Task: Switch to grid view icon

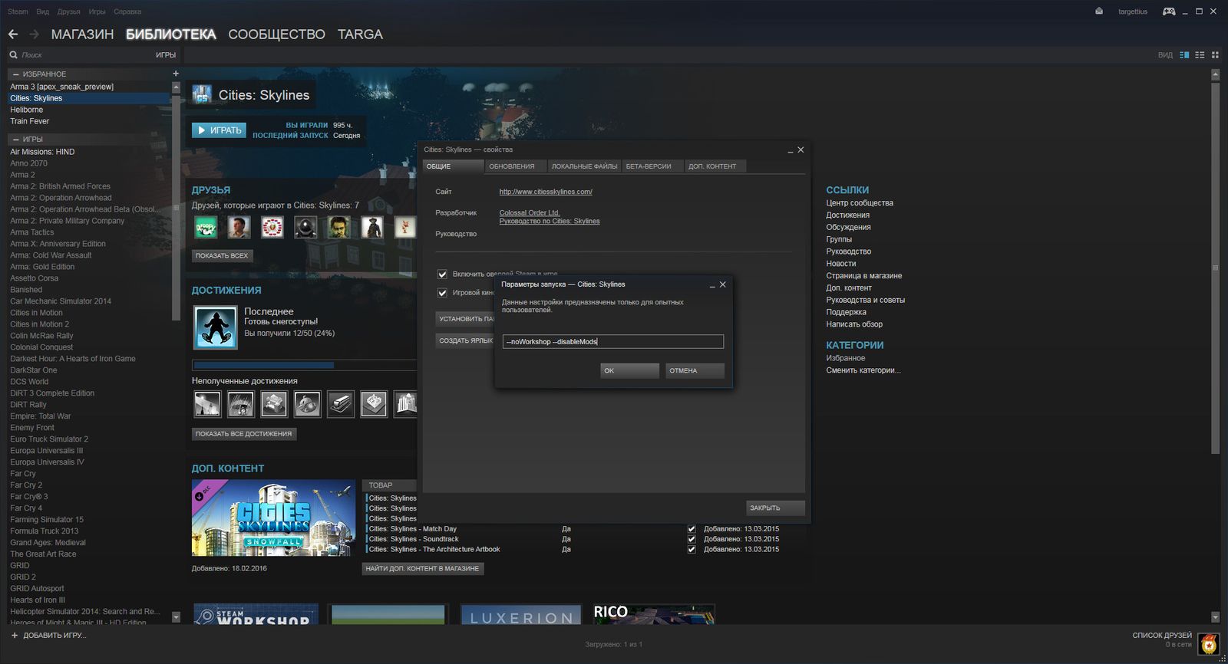Action: [x=1215, y=55]
